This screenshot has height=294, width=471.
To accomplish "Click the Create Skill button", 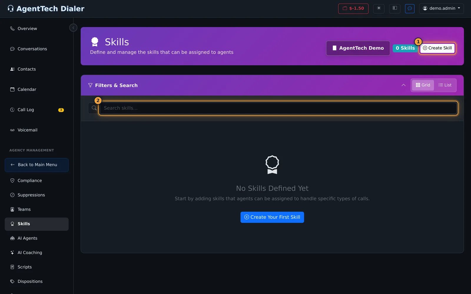I will (437, 48).
